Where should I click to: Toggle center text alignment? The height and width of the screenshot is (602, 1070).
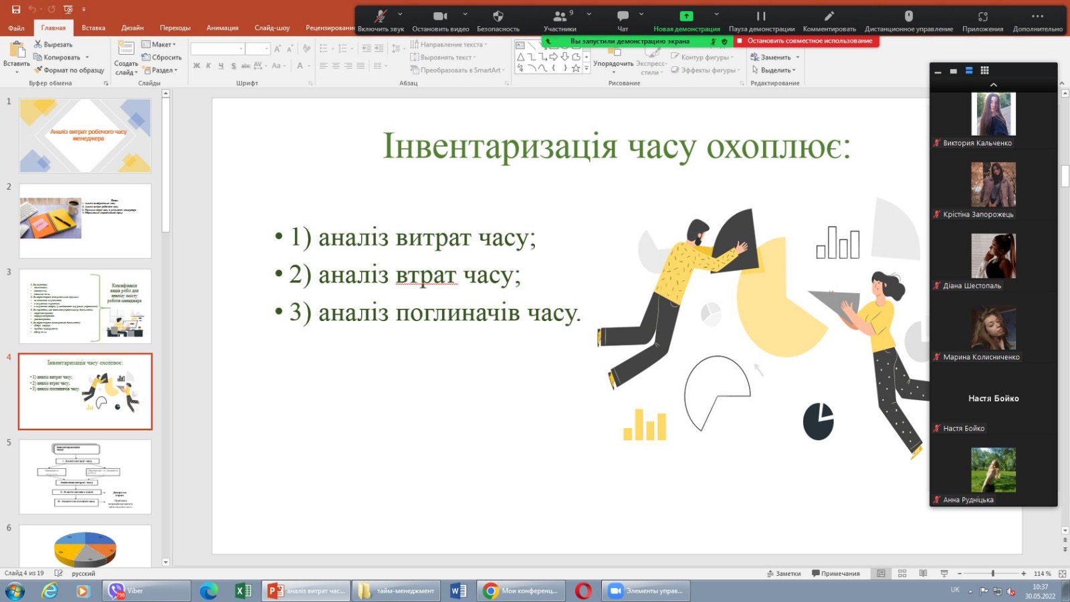(336, 66)
